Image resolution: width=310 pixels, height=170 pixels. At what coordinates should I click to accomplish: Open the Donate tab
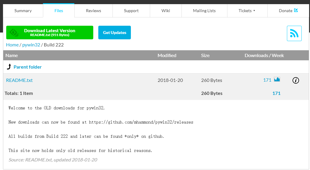[288, 11]
